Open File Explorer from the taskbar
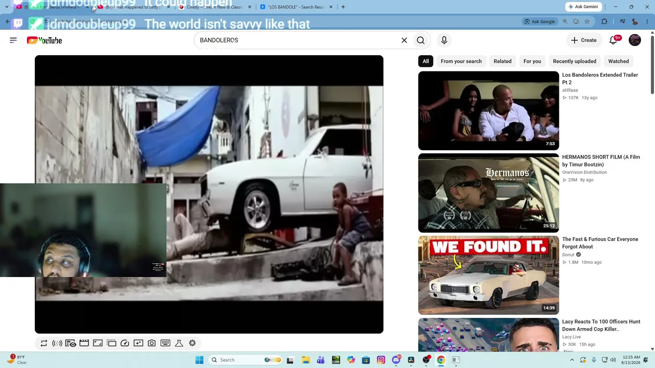The height and width of the screenshot is (368, 655). pyautogui.click(x=305, y=360)
